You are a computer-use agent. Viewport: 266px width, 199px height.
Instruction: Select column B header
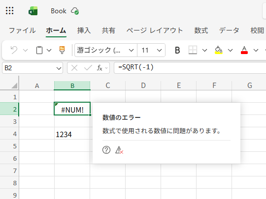[x=72, y=85]
